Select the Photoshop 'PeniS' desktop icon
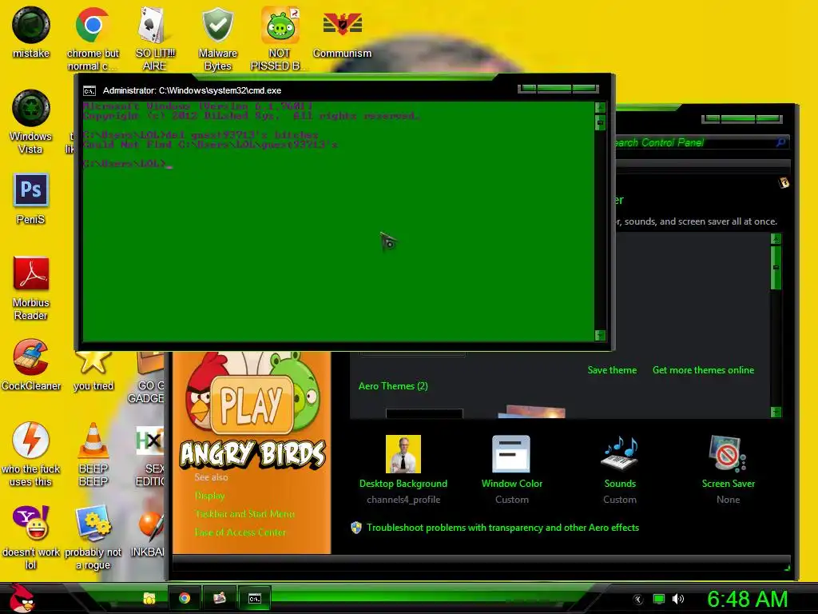This screenshot has height=614, width=818. tap(31, 199)
